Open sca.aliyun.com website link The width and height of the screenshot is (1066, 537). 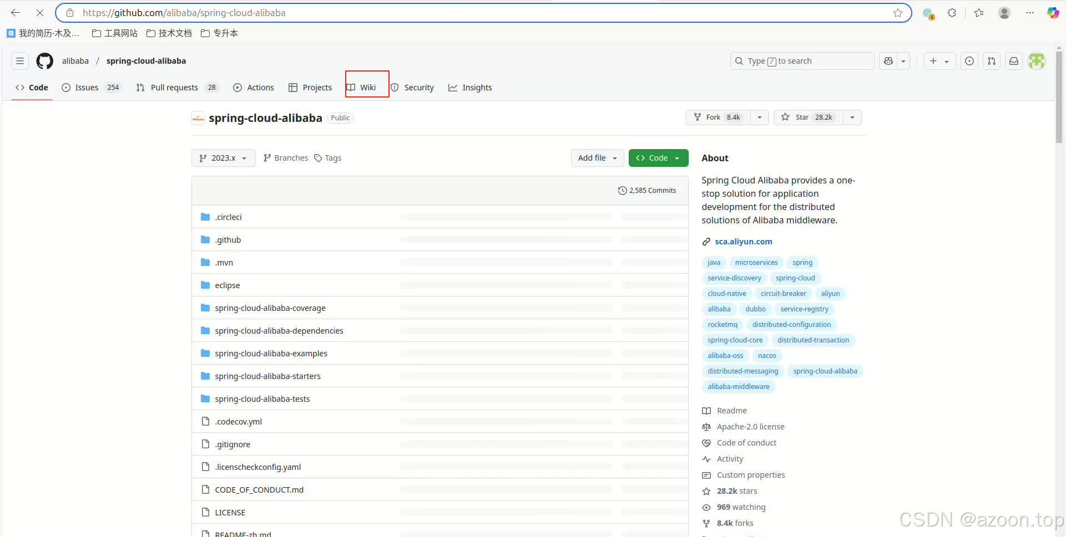pos(743,242)
